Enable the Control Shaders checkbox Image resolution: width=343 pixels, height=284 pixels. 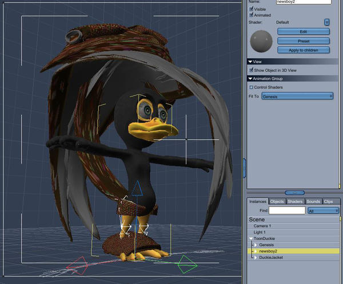251,87
